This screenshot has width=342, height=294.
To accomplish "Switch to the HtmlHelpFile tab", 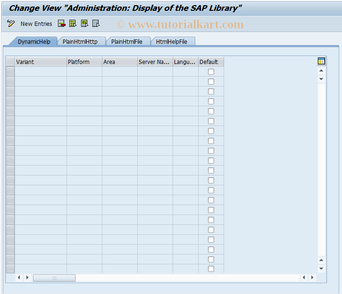I will pos(172,41).
